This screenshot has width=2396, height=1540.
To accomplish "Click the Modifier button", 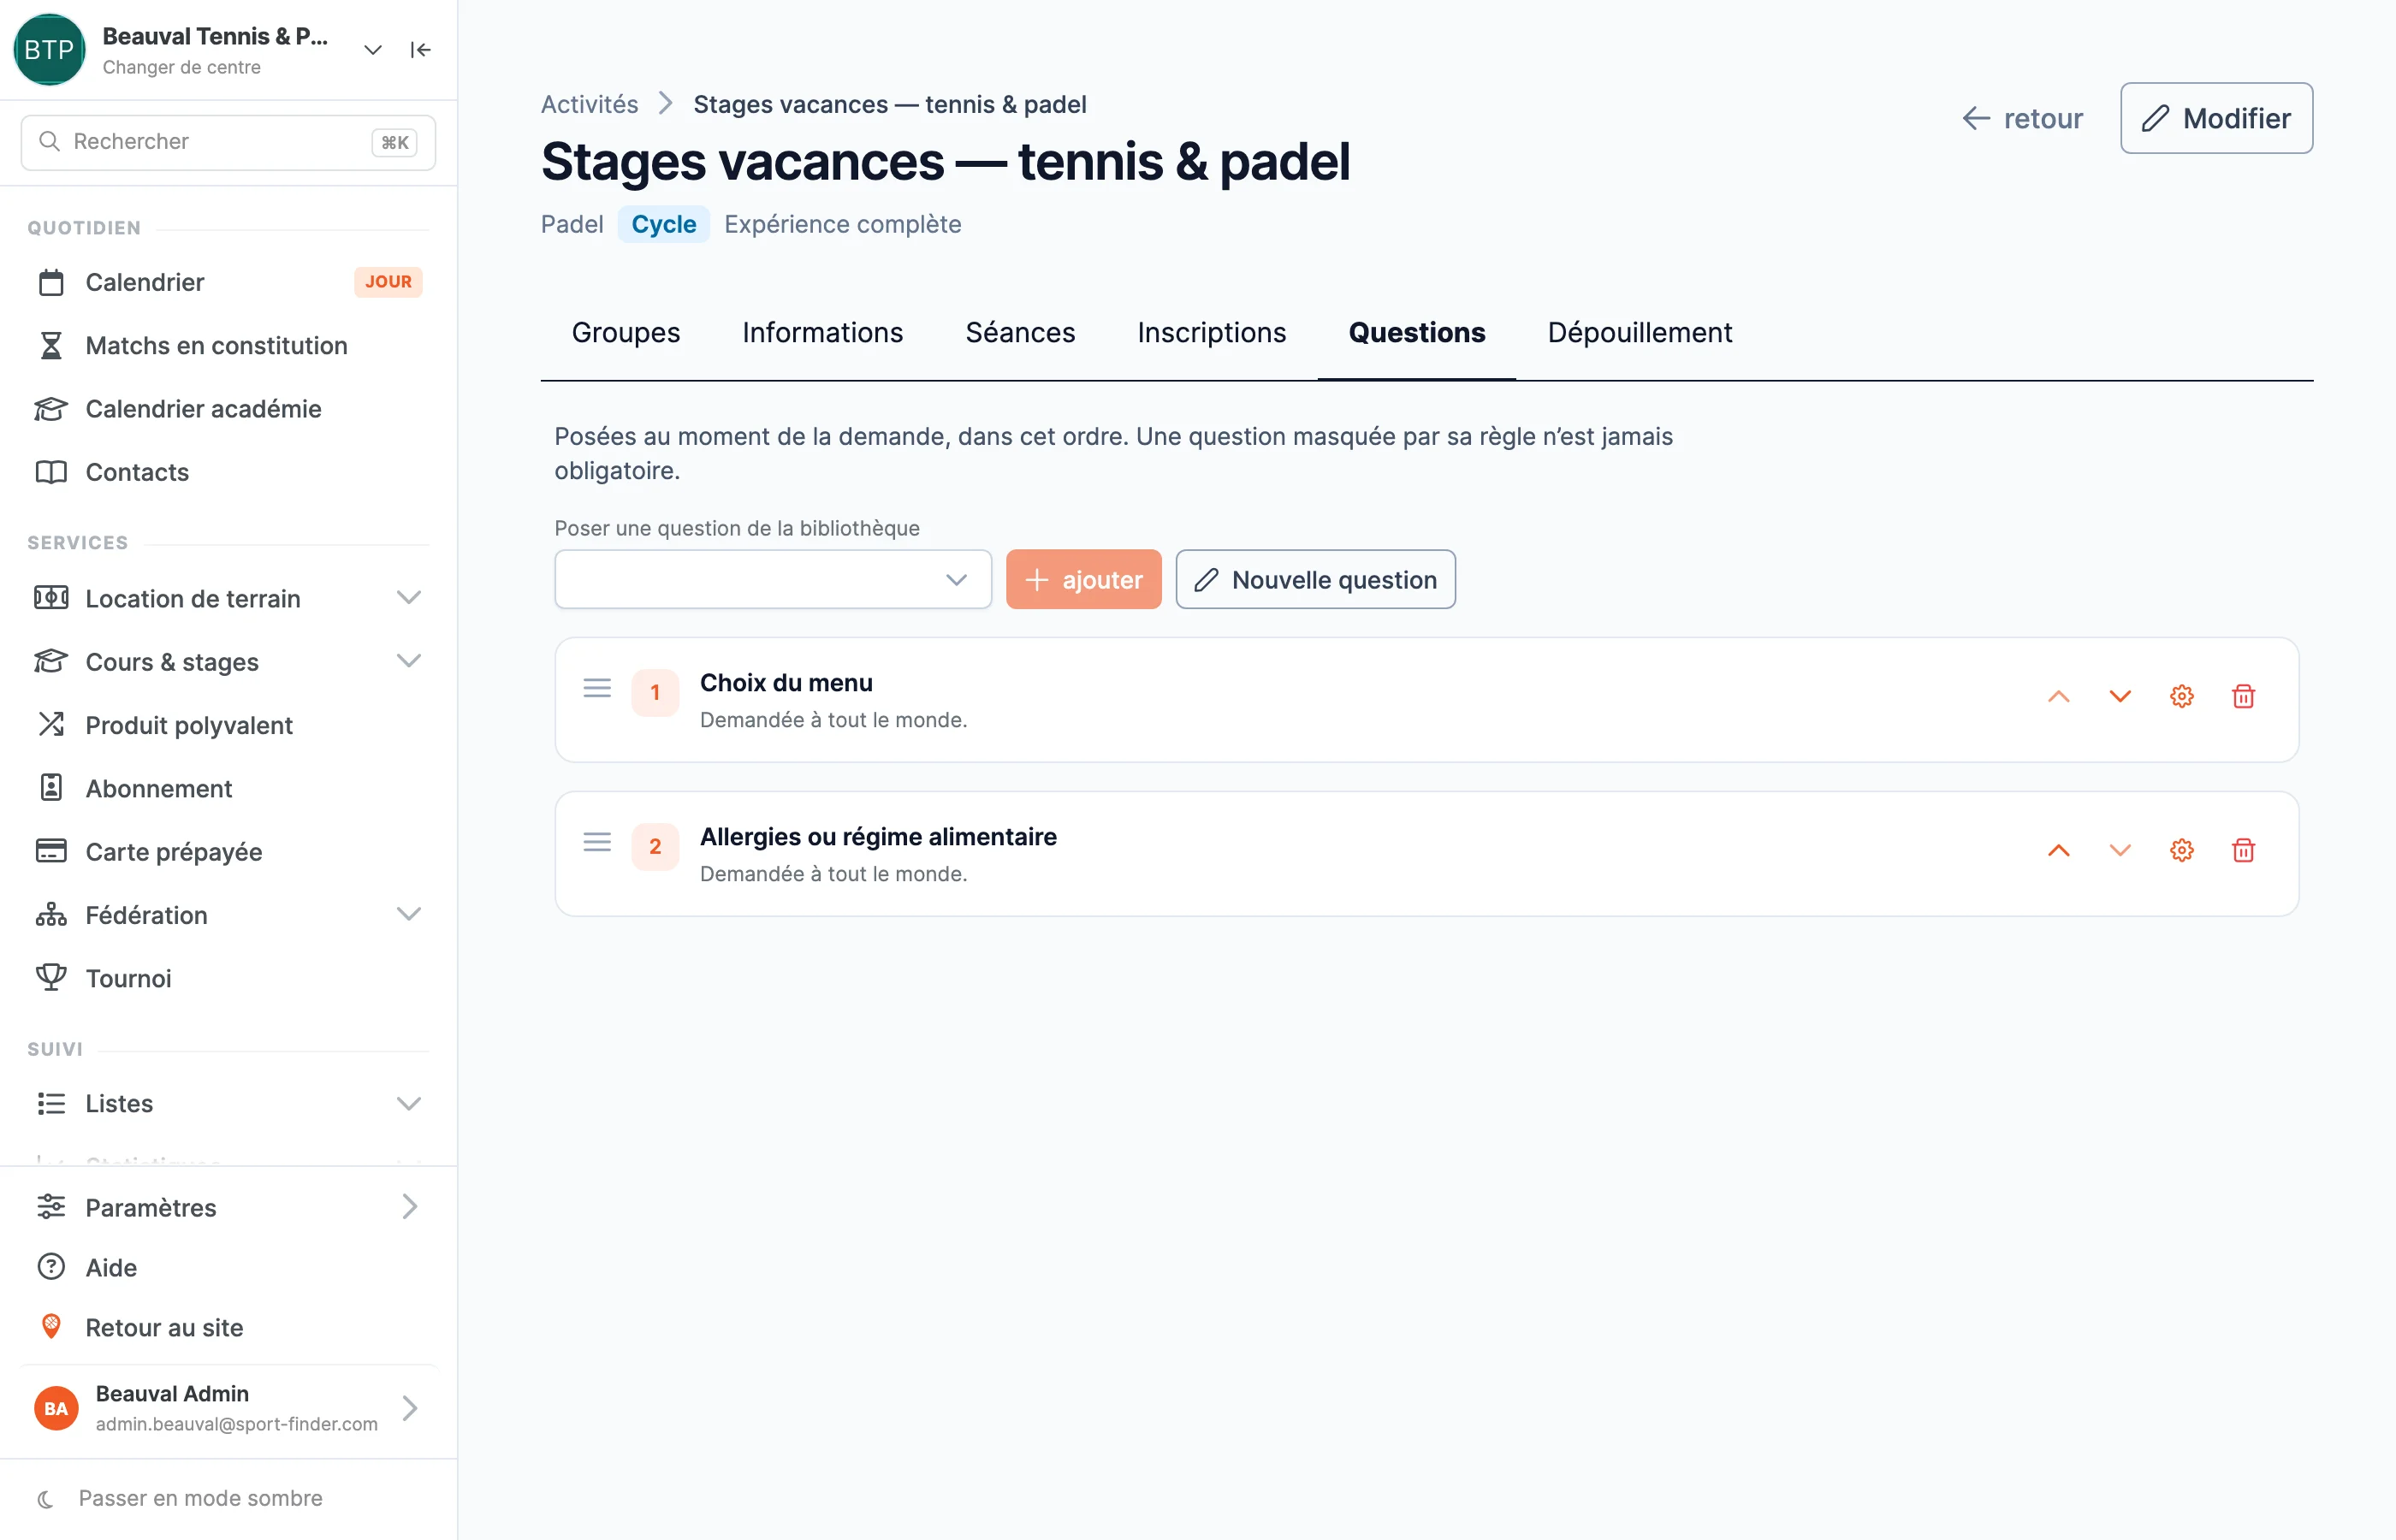I will click(x=2216, y=118).
